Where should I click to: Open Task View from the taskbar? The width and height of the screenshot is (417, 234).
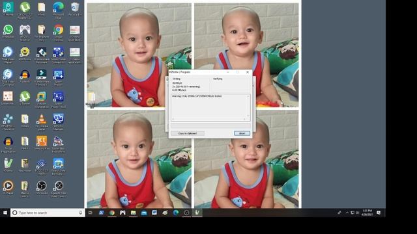tap(91, 213)
